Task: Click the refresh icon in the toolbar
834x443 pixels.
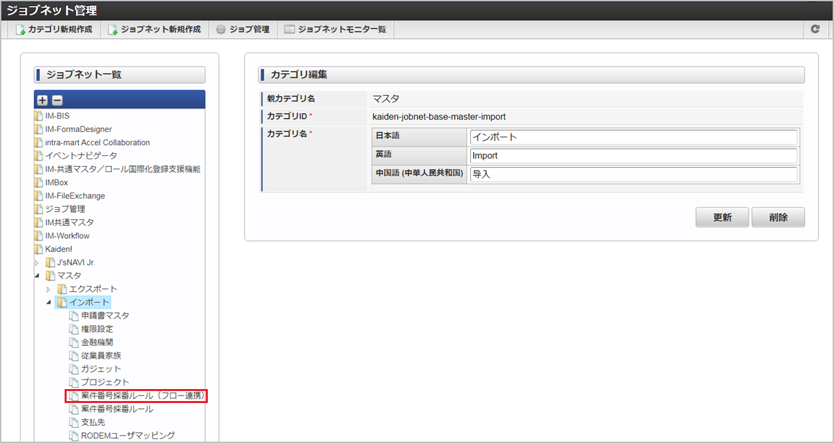Action: point(815,29)
